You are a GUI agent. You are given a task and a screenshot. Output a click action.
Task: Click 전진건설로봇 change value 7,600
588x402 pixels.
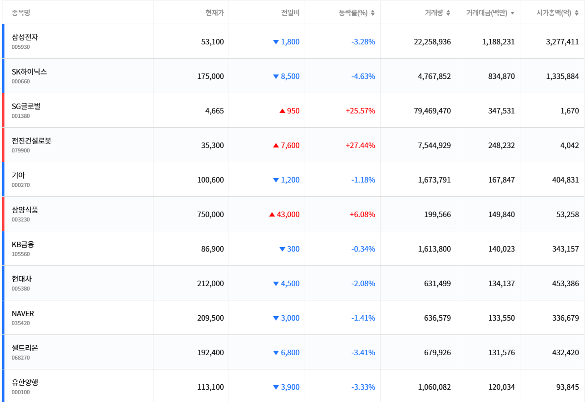(290, 145)
